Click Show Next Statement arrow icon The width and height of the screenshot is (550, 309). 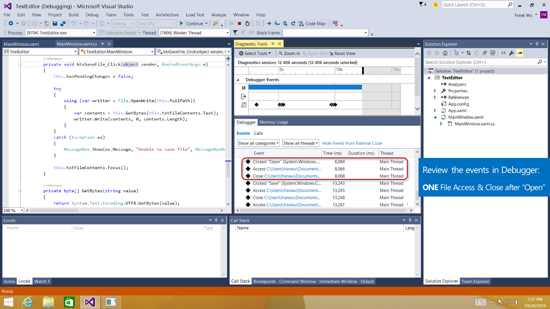point(269,24)
